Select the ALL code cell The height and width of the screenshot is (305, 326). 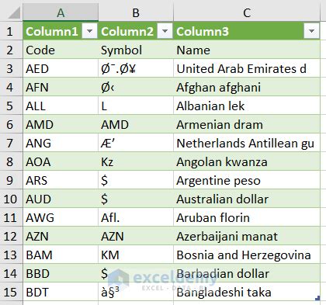[x=61, y=106]
